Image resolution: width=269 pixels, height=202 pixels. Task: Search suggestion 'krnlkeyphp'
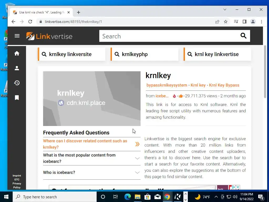(x=144, y=54)
